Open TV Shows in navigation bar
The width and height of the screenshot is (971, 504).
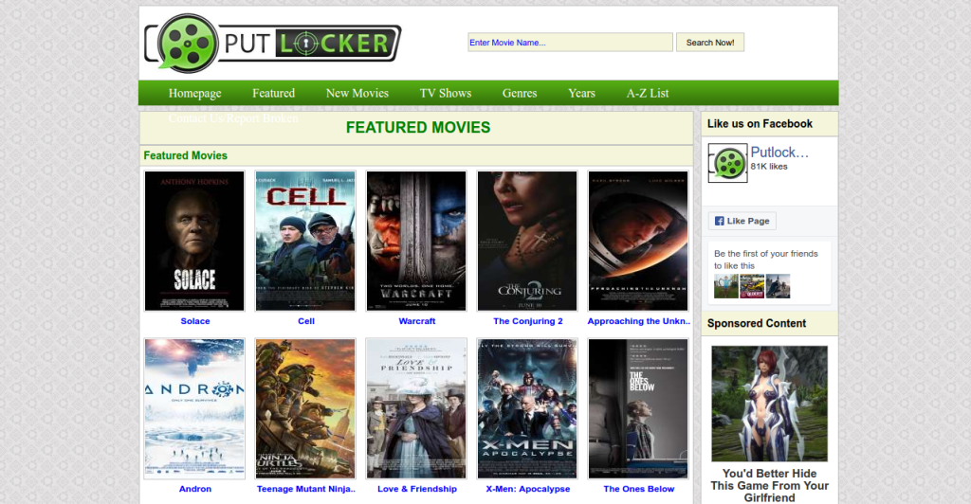446,93
